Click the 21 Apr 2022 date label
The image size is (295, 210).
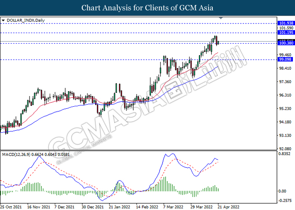pyautogui.click(x=228, y=207)
